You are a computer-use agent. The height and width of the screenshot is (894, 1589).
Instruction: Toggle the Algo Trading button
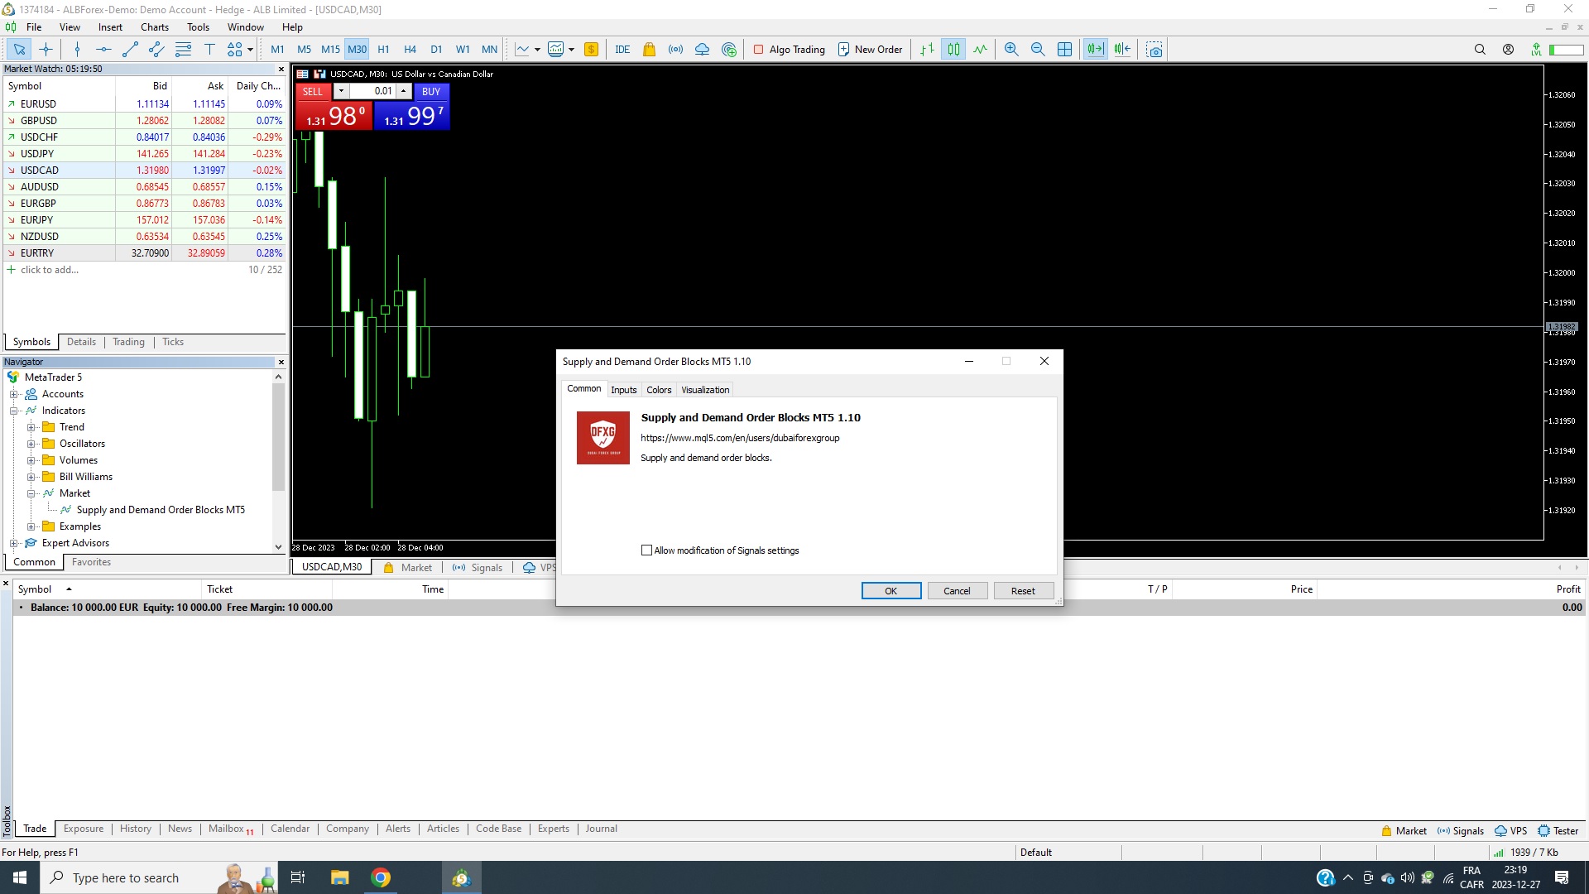[789, 50]
